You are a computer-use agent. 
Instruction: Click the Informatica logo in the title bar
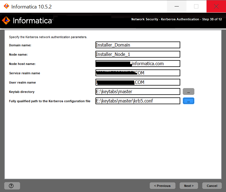[6, 6]
